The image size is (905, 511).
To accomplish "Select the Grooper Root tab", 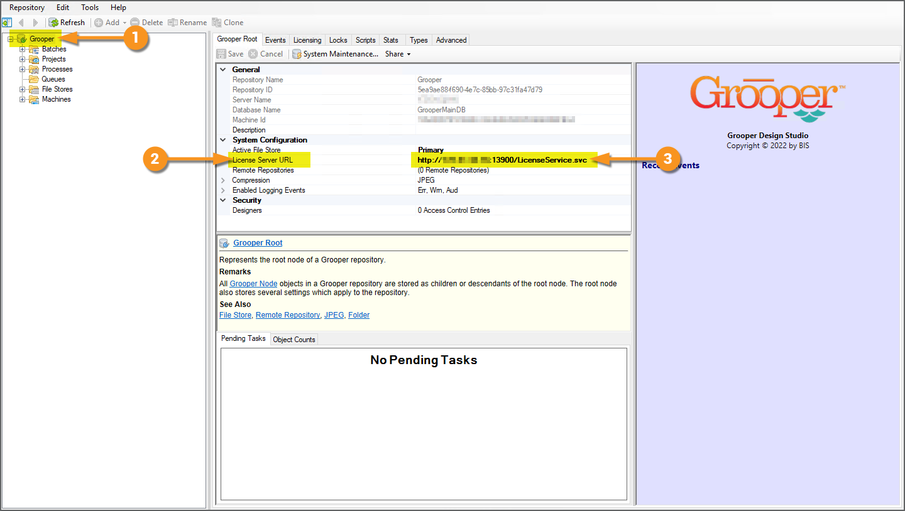I will pos(238,40).
